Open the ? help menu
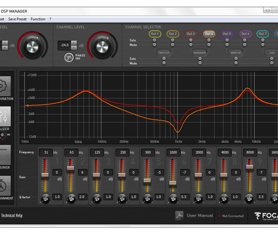The width and height of the screenshot is (278, 234). [x=50, y=19]
